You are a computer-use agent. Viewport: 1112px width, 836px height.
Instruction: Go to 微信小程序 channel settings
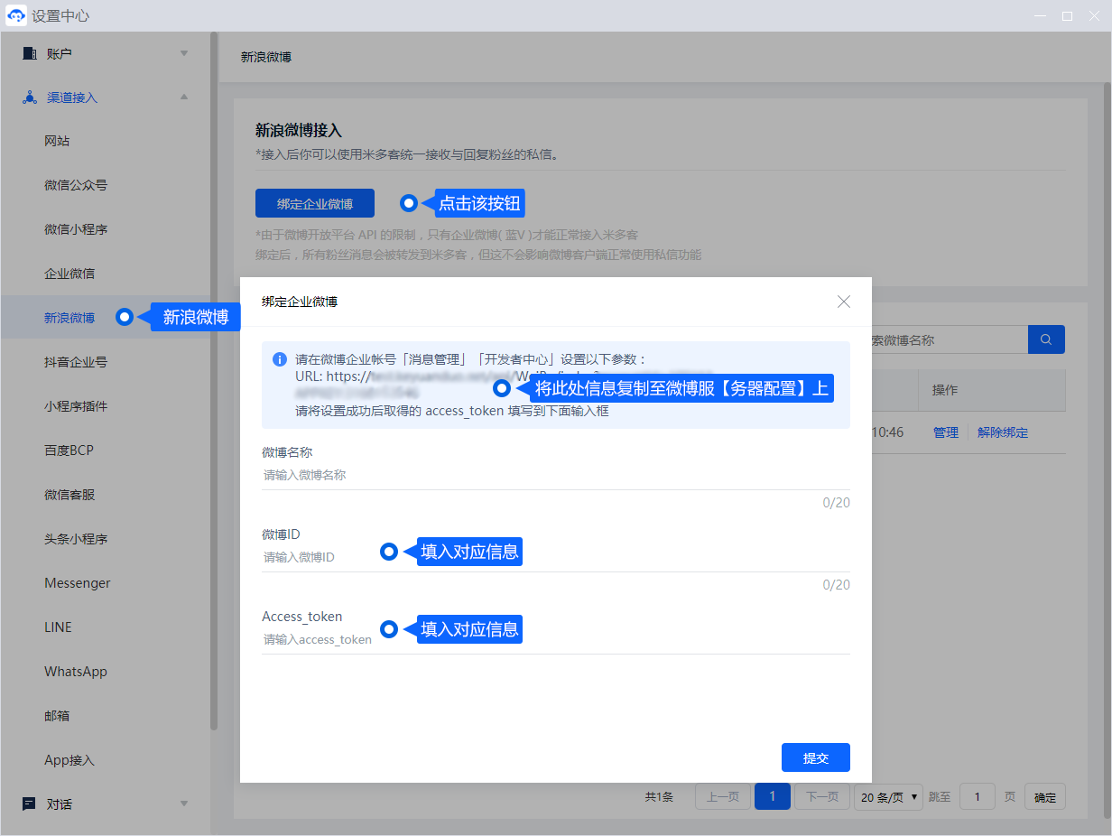tap(76, 229)
